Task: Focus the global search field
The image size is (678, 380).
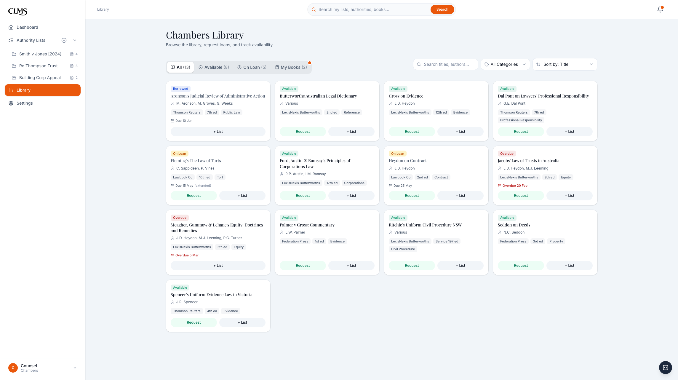Action: point(373,9)
